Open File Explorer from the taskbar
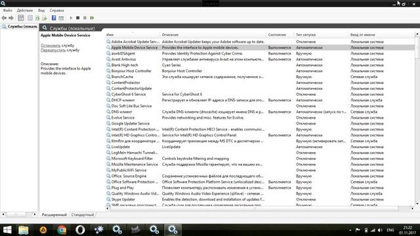This screenshot has width=420, height=236. coord(24,230)
